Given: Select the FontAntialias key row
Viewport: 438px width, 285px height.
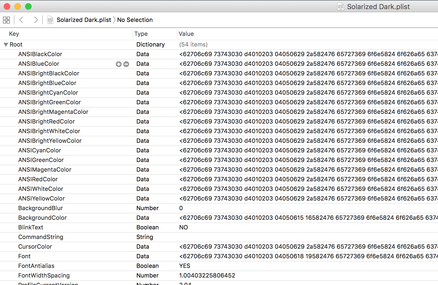Looking at the screenshot, I should point(36,266).
